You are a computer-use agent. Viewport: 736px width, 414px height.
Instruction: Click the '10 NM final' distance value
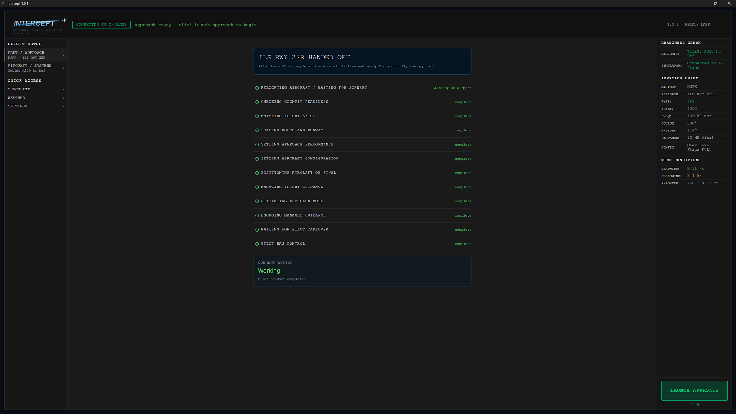click(700, 138)
